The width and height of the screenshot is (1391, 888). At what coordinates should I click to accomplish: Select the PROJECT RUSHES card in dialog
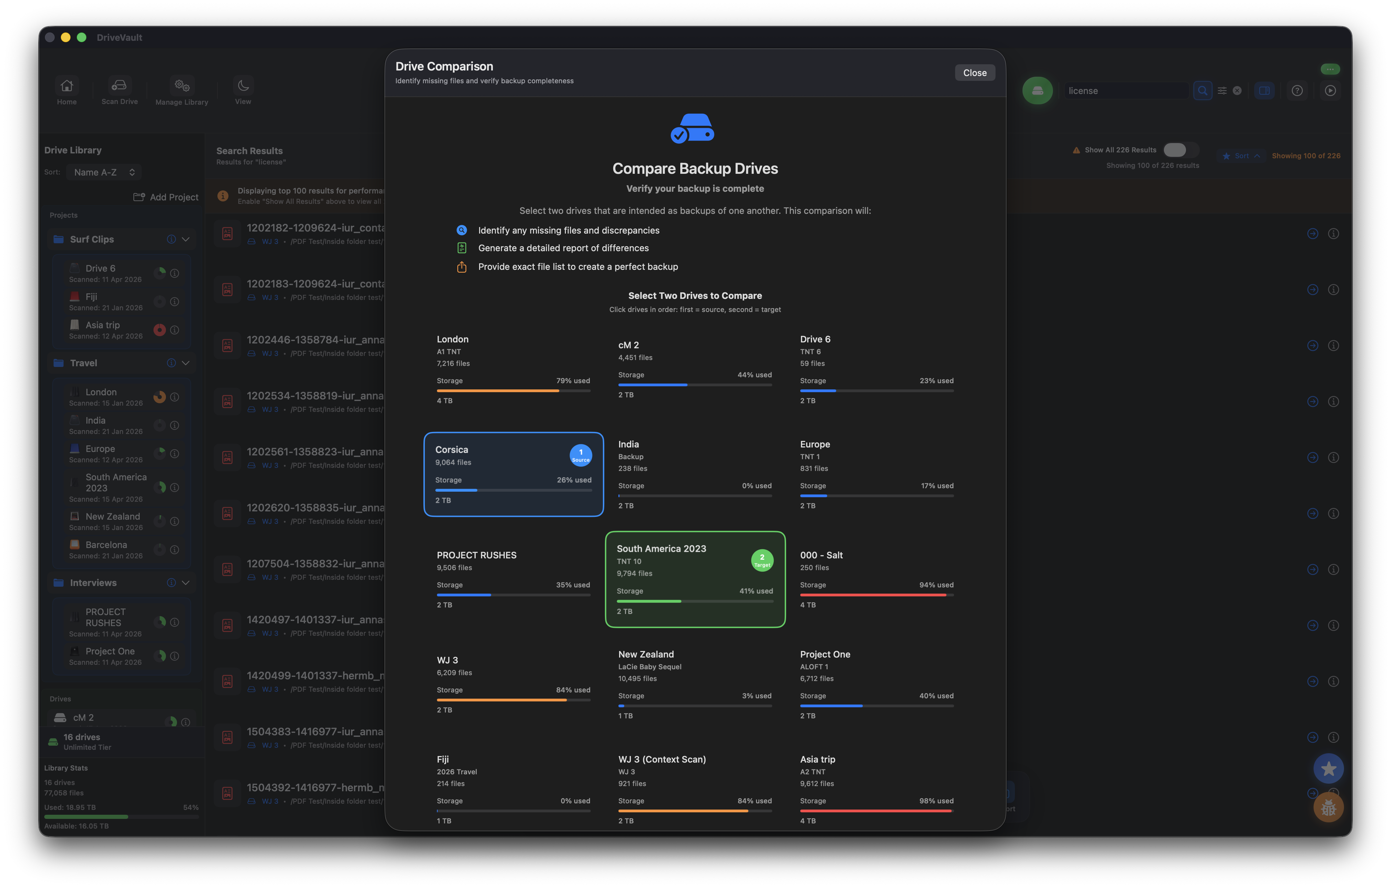[514, 579]
